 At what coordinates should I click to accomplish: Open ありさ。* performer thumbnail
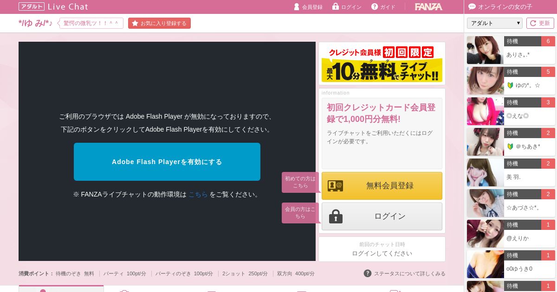(486, 50)
